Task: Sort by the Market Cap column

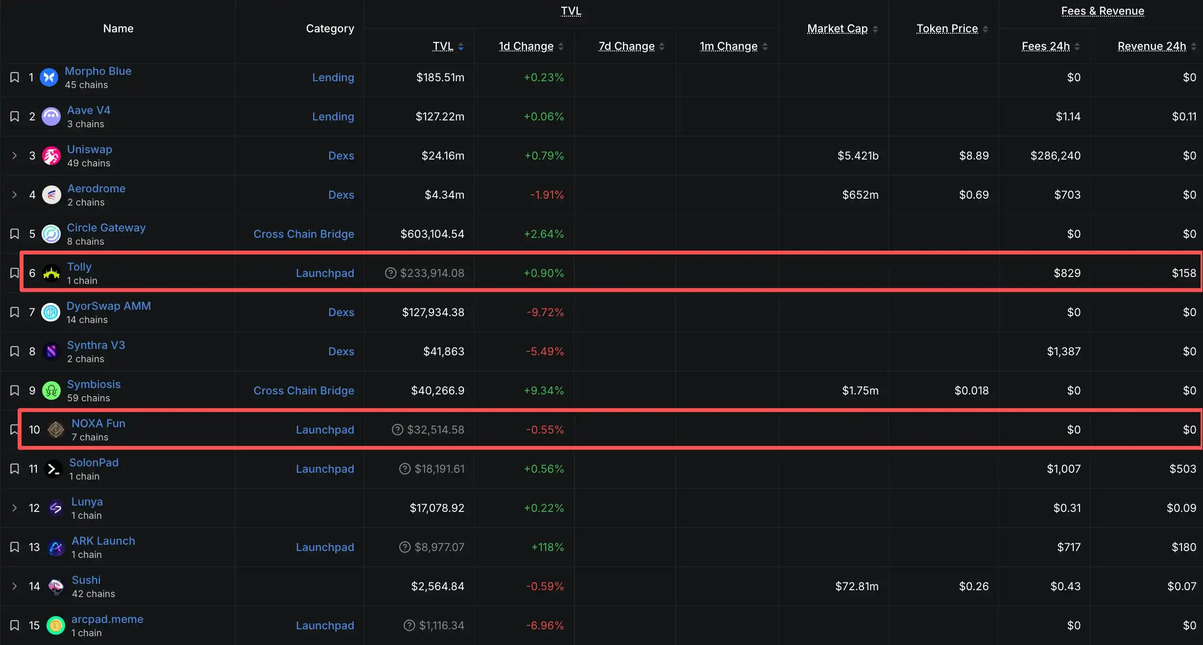Action: [842, 29]
